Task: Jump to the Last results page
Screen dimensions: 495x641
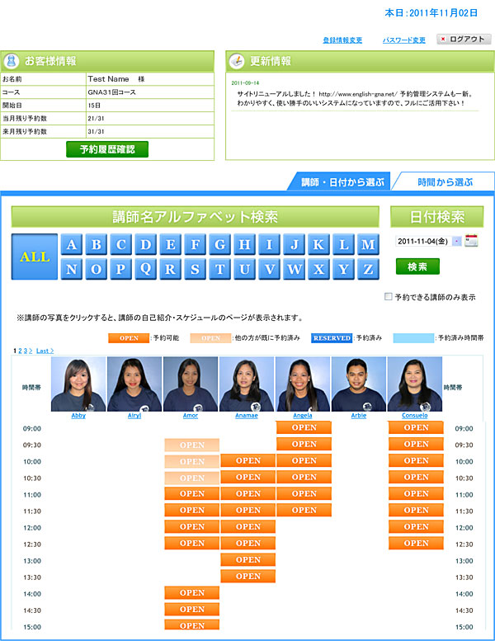Action: click(x=45, y=351)
